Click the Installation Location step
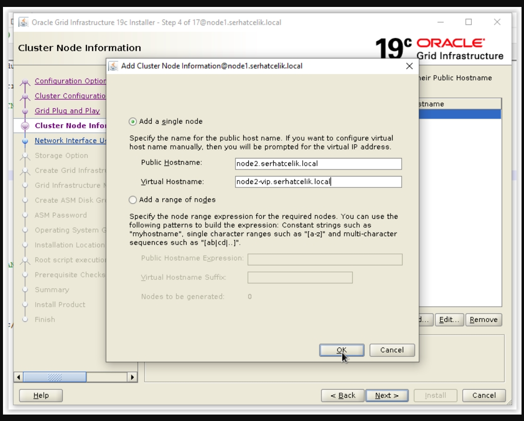Screen dimensions: 524x421 tap(70, 245)
